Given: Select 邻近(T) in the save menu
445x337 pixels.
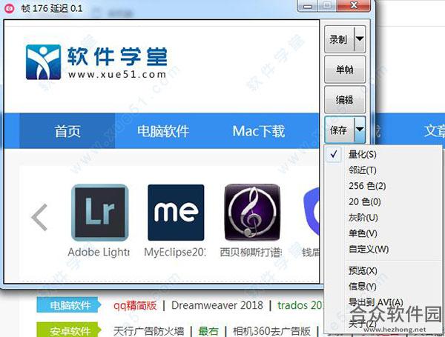Looking at the screenshot, I should click(x=383, y=170).
